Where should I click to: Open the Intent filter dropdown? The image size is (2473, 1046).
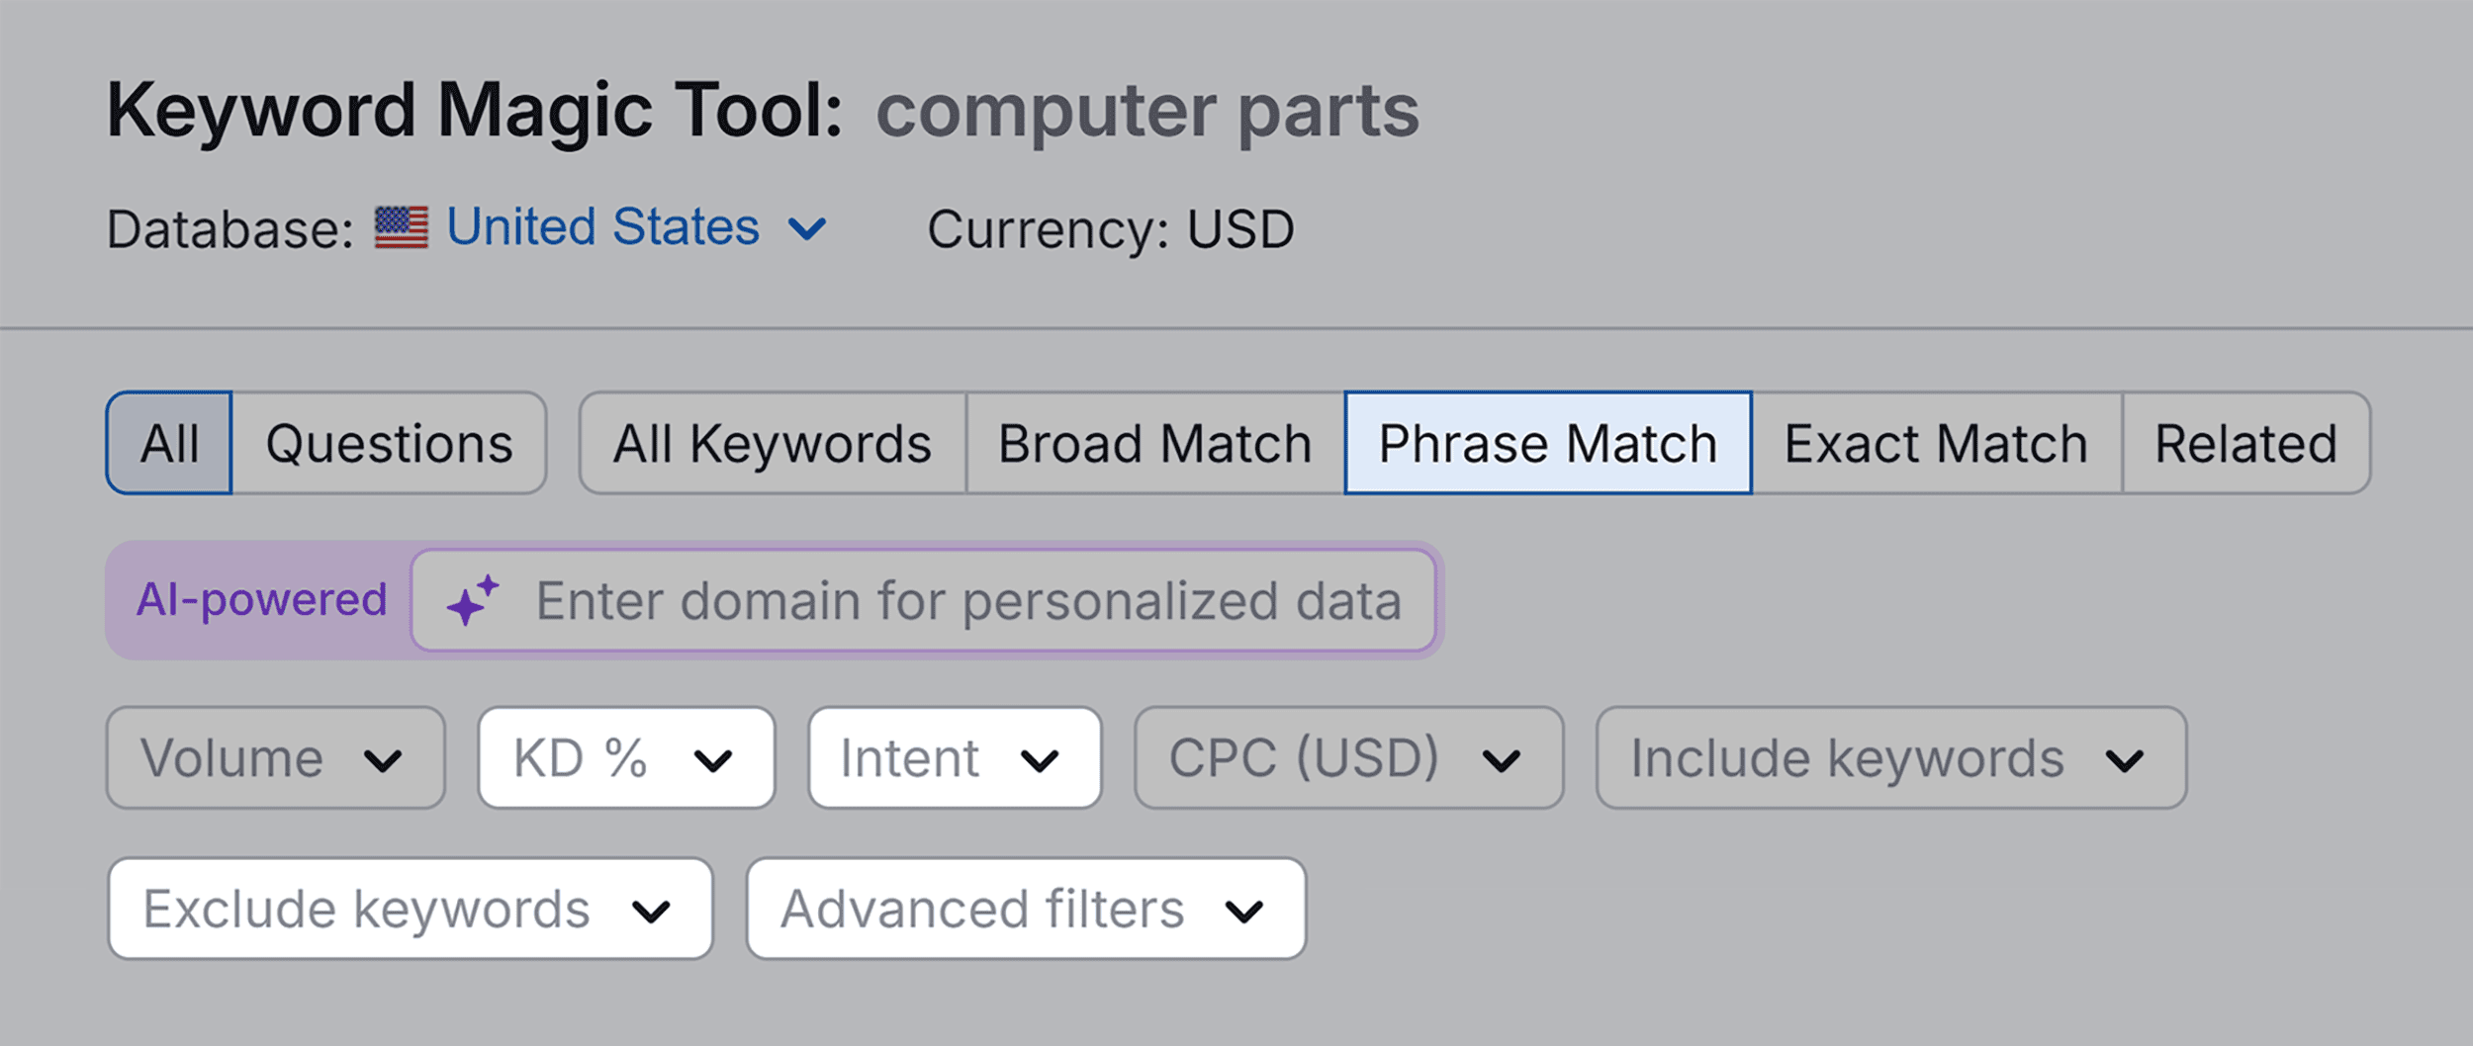[954, 758]
